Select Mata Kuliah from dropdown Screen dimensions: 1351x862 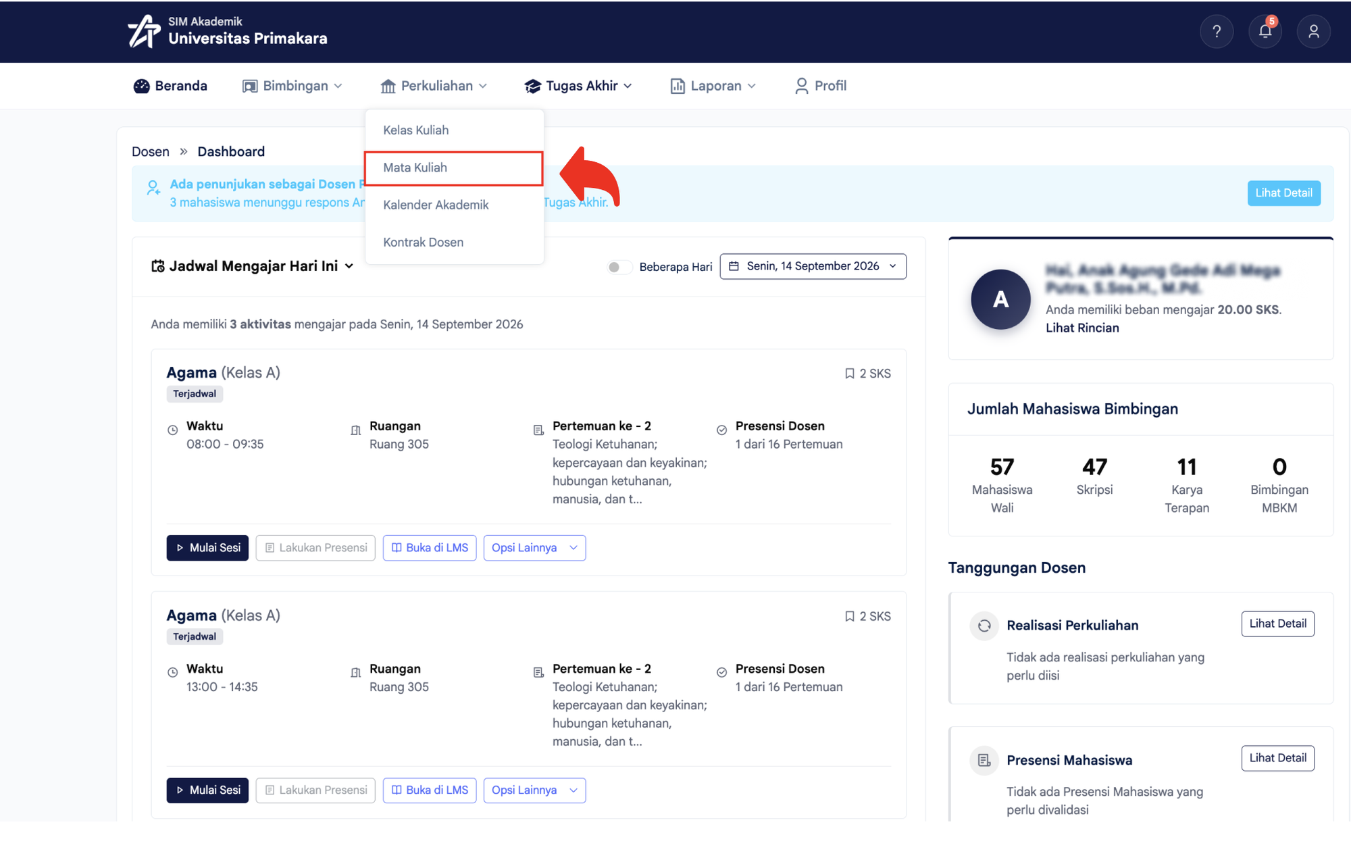454,168
